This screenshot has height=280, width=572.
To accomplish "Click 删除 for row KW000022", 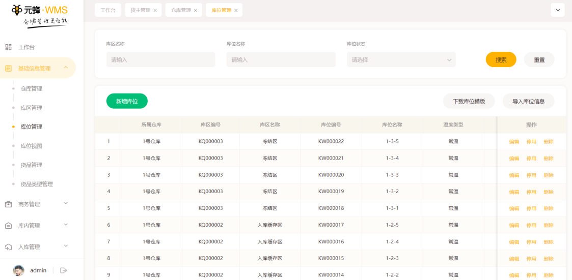I will 548,142.
